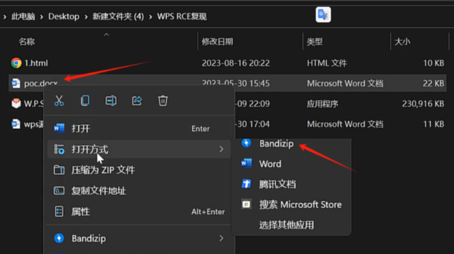The height and width of the screenshot is (254, 454).
Task: Select the poc.docx file name
Action: click(41, 83)
